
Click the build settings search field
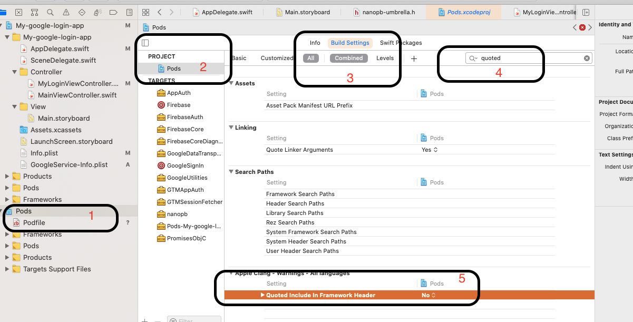[529, 58]
